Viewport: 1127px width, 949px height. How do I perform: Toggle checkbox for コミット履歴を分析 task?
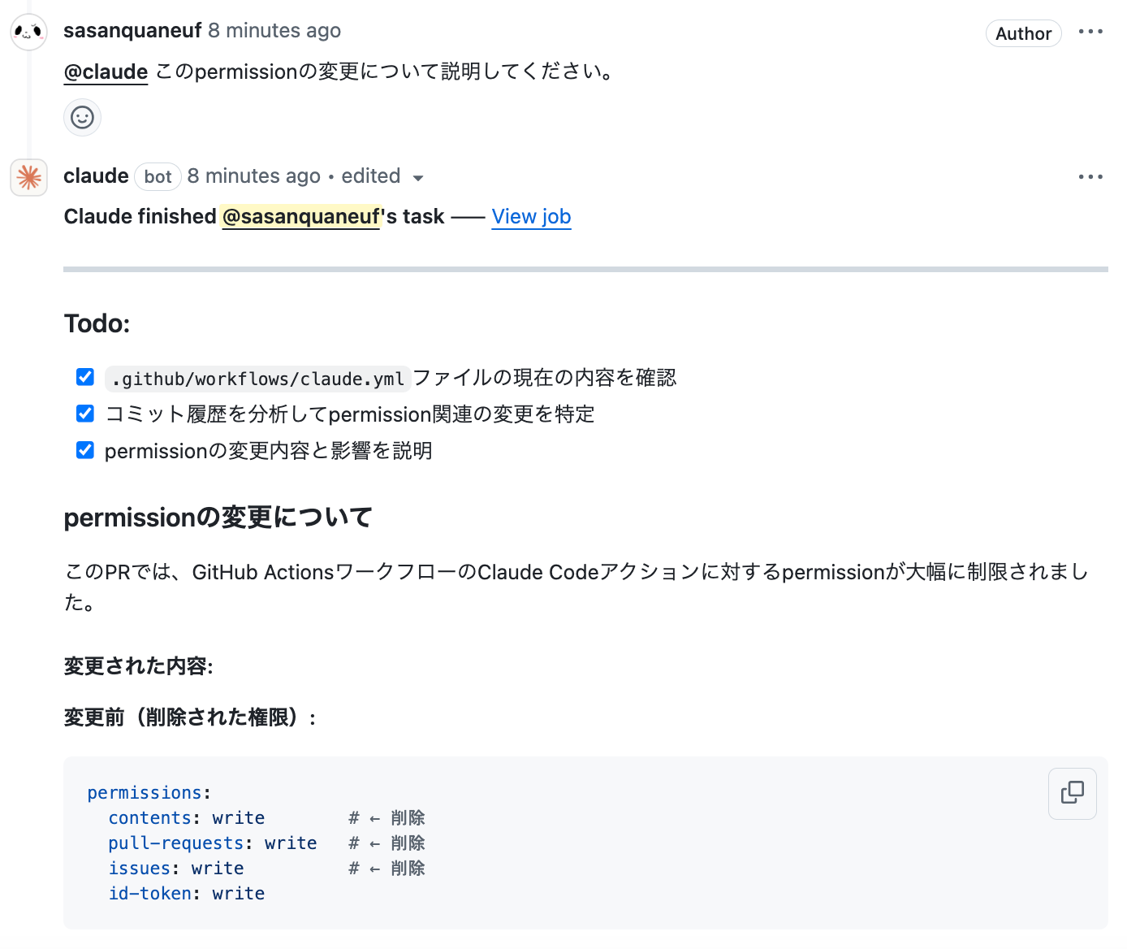point(85,414)
